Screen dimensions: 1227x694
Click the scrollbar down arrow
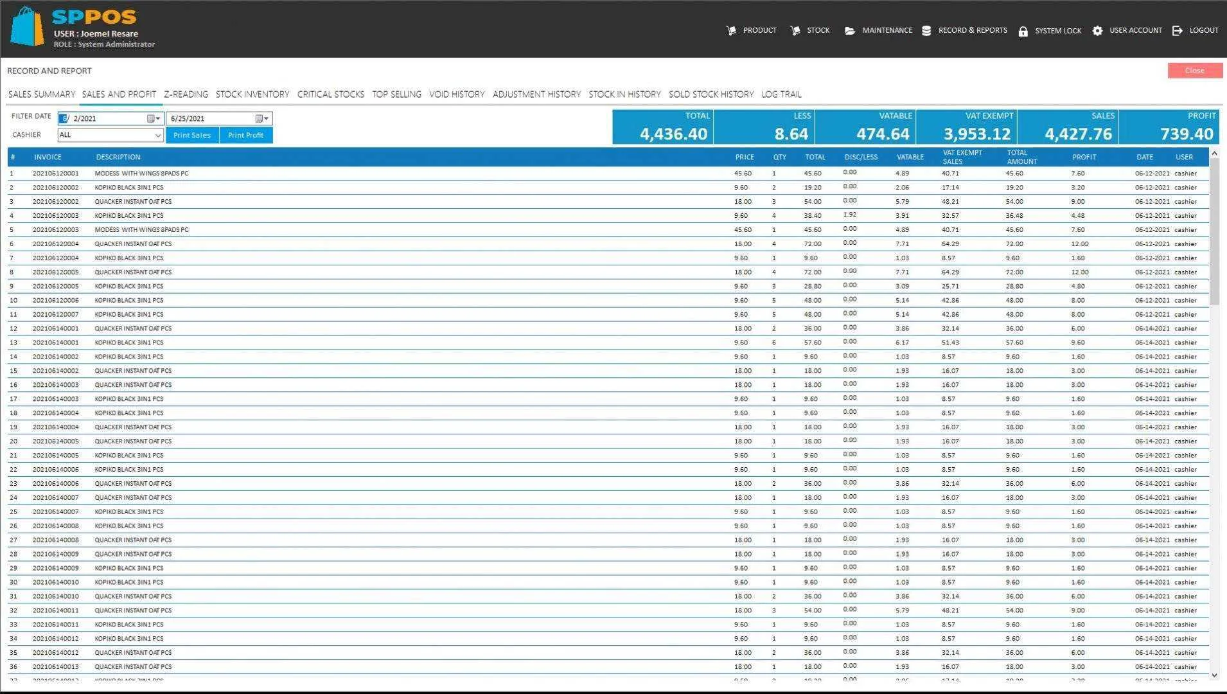tap(1214, 675)
